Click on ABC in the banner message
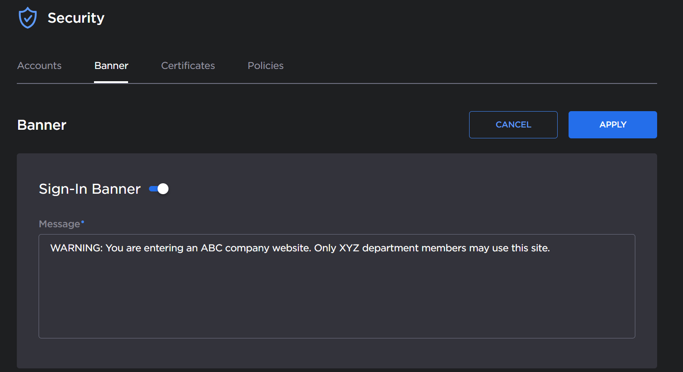683x372 pixels. 211,248
